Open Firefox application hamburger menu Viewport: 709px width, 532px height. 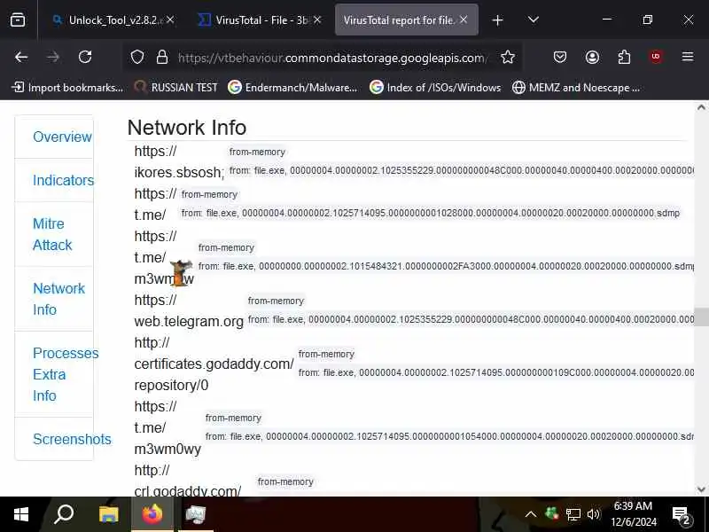coord(688,57)
